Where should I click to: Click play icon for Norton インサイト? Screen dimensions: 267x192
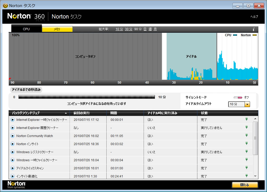[13, 144]
